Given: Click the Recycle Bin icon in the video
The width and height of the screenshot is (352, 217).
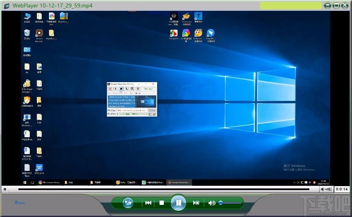Looking at the screenshot, I should [x=27, y=34].
